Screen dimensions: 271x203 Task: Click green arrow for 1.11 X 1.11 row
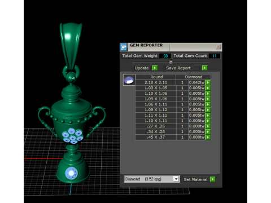[208, 115]
